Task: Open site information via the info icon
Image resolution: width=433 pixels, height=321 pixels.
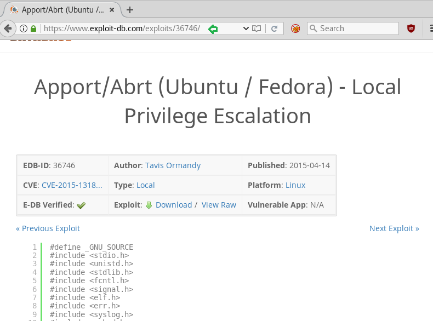Action: pyautogui.click(x=24, y=28)
